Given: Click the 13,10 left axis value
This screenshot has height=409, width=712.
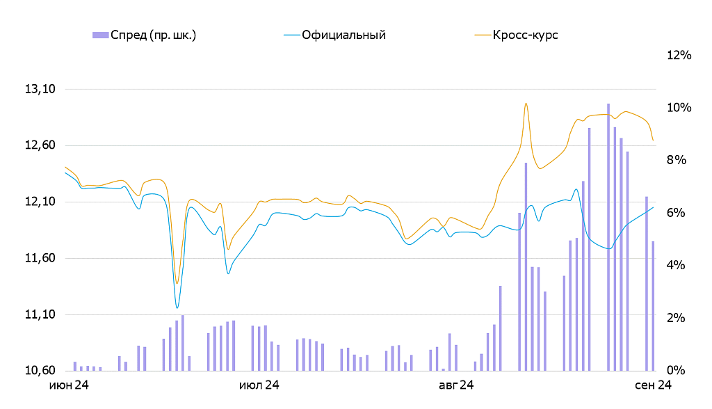Looking at the screenshot, I should tap(40, 89).
